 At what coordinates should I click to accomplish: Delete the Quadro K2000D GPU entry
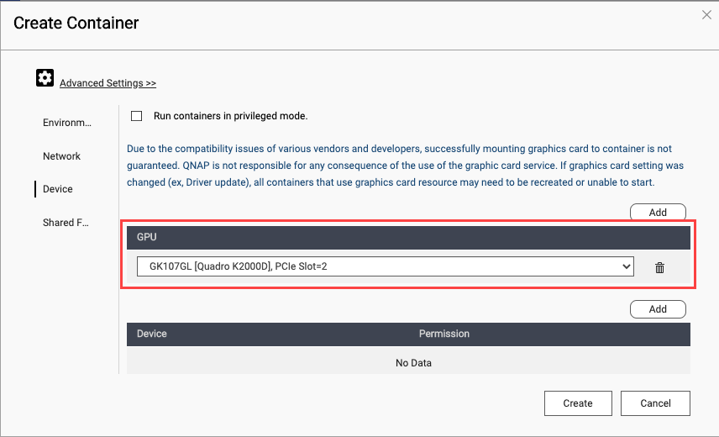tap(659, 267)
